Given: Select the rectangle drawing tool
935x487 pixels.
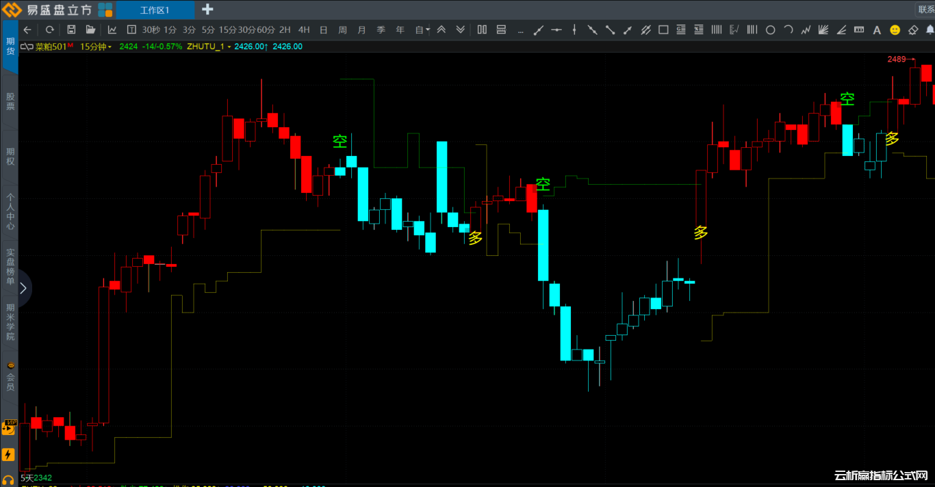Looking at the screenshot, I should coord(663,29).
